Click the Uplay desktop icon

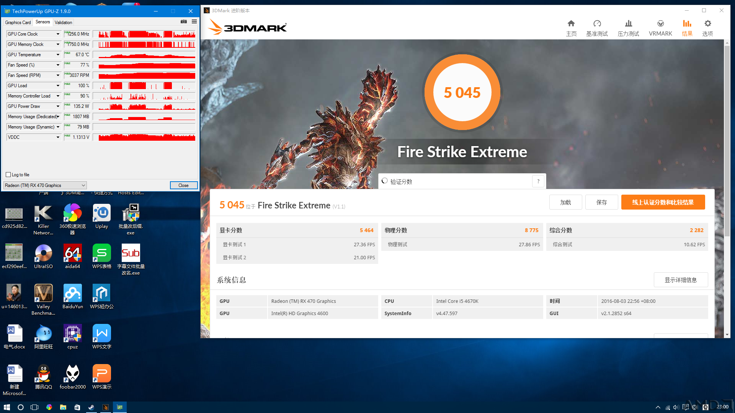pyautogui.click(x=101, y=216)
